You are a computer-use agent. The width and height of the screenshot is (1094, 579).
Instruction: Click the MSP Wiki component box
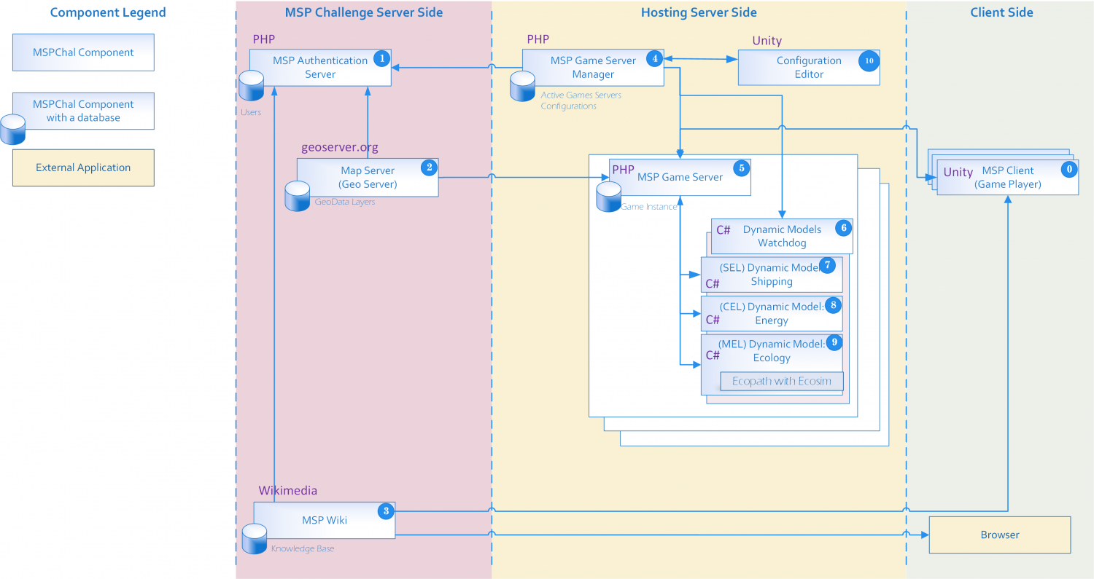(324, 520)
